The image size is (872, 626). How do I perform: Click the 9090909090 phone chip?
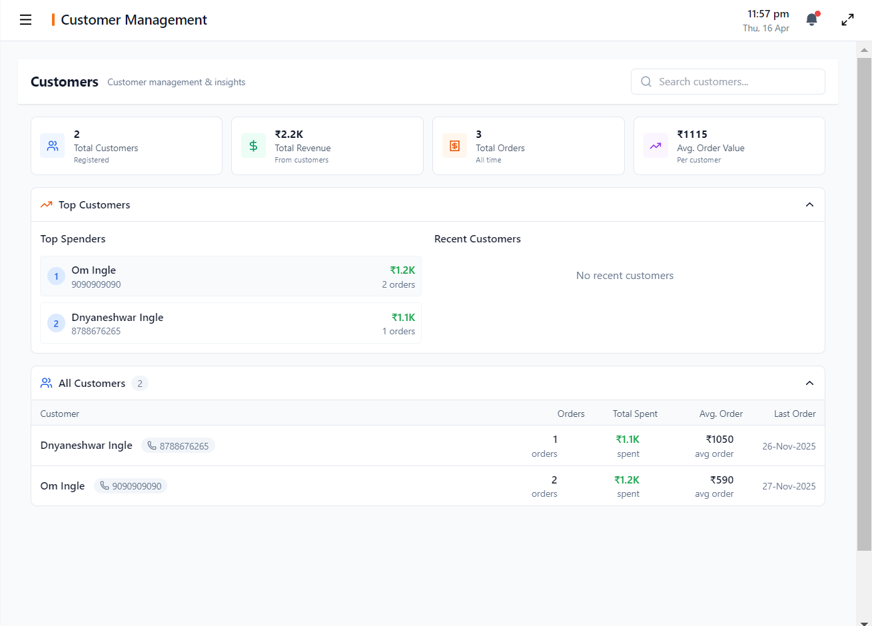(x=131, y=486)
